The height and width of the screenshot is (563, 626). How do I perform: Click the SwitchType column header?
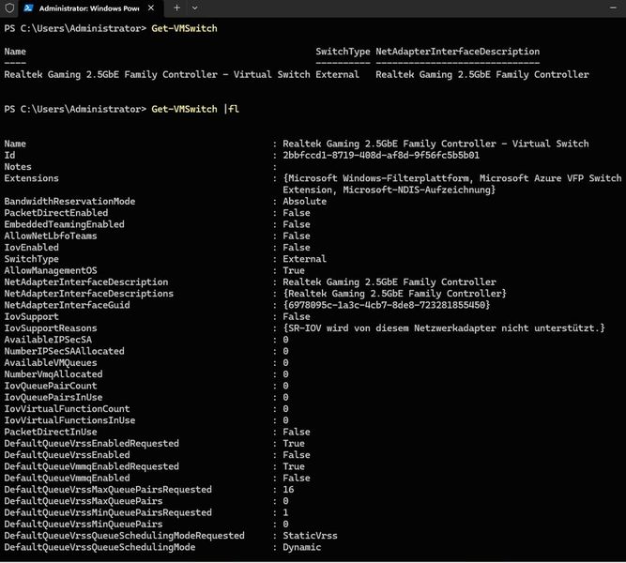[x=343, y=52]
